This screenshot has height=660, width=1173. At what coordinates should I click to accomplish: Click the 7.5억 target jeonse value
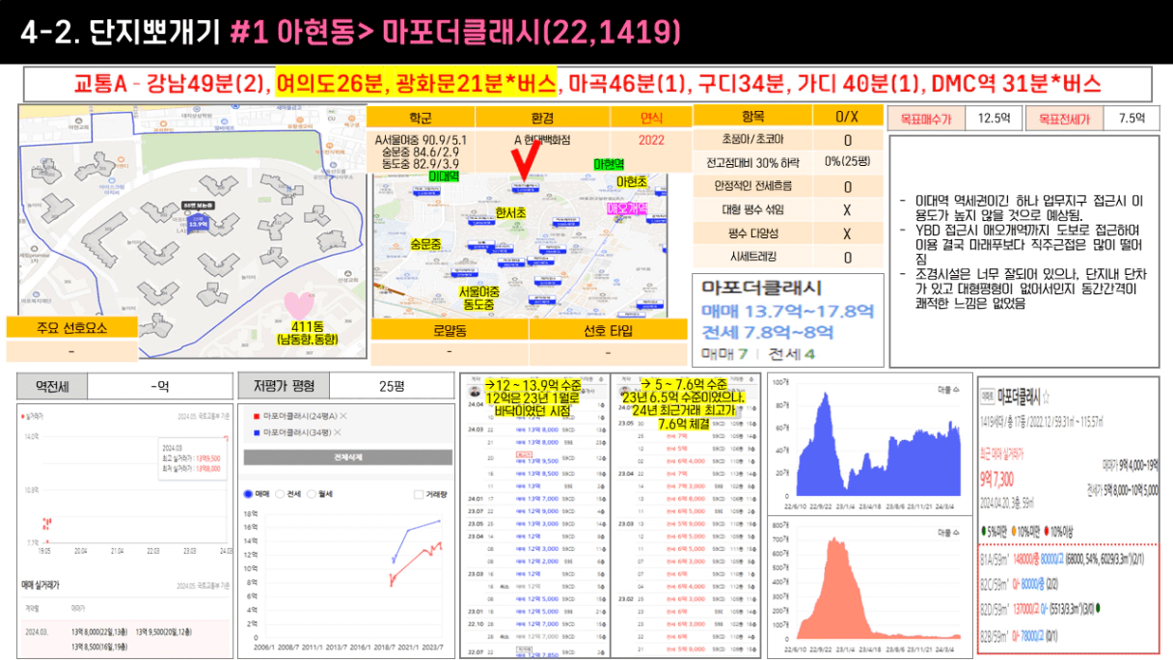1132,119
